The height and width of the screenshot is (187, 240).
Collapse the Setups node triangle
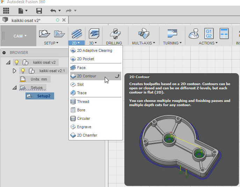[x=15, y=88]
